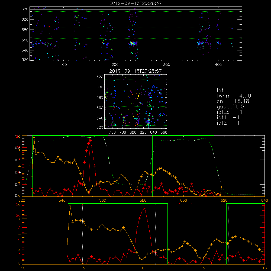Click y-axis label 560 on the wide scatter plot
This screenshot has width=271, height=271.
25,40
